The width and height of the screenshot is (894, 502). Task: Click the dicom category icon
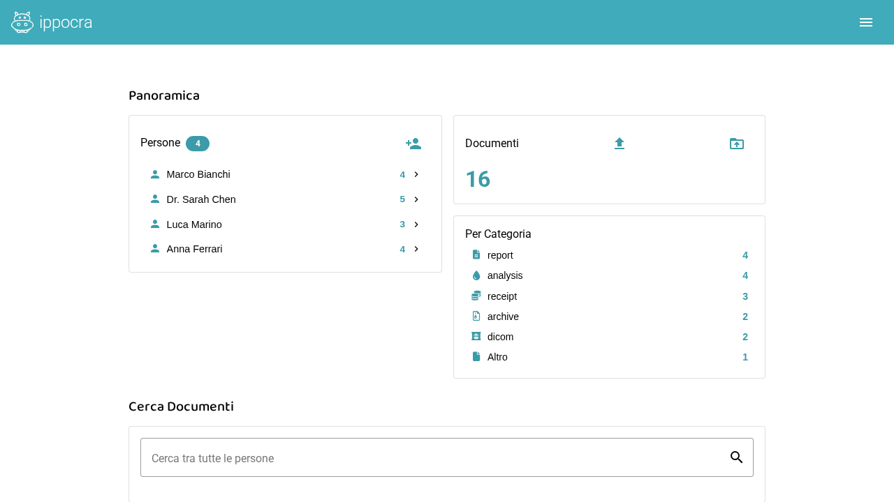476,337
